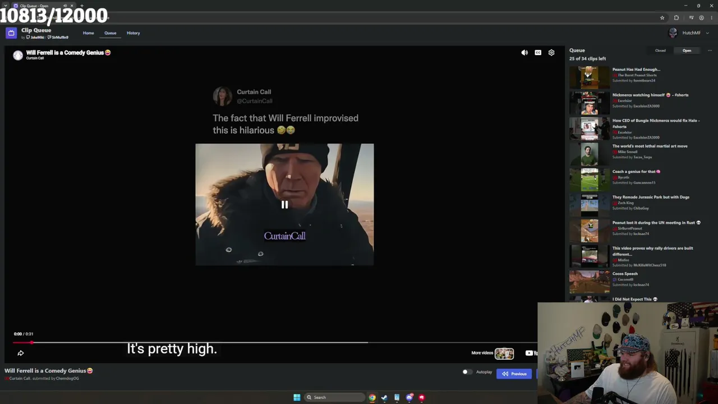Click the 'Submitted by Tacos_Terps' text
This screenshot has height=404, width=718.
[631, 157]
